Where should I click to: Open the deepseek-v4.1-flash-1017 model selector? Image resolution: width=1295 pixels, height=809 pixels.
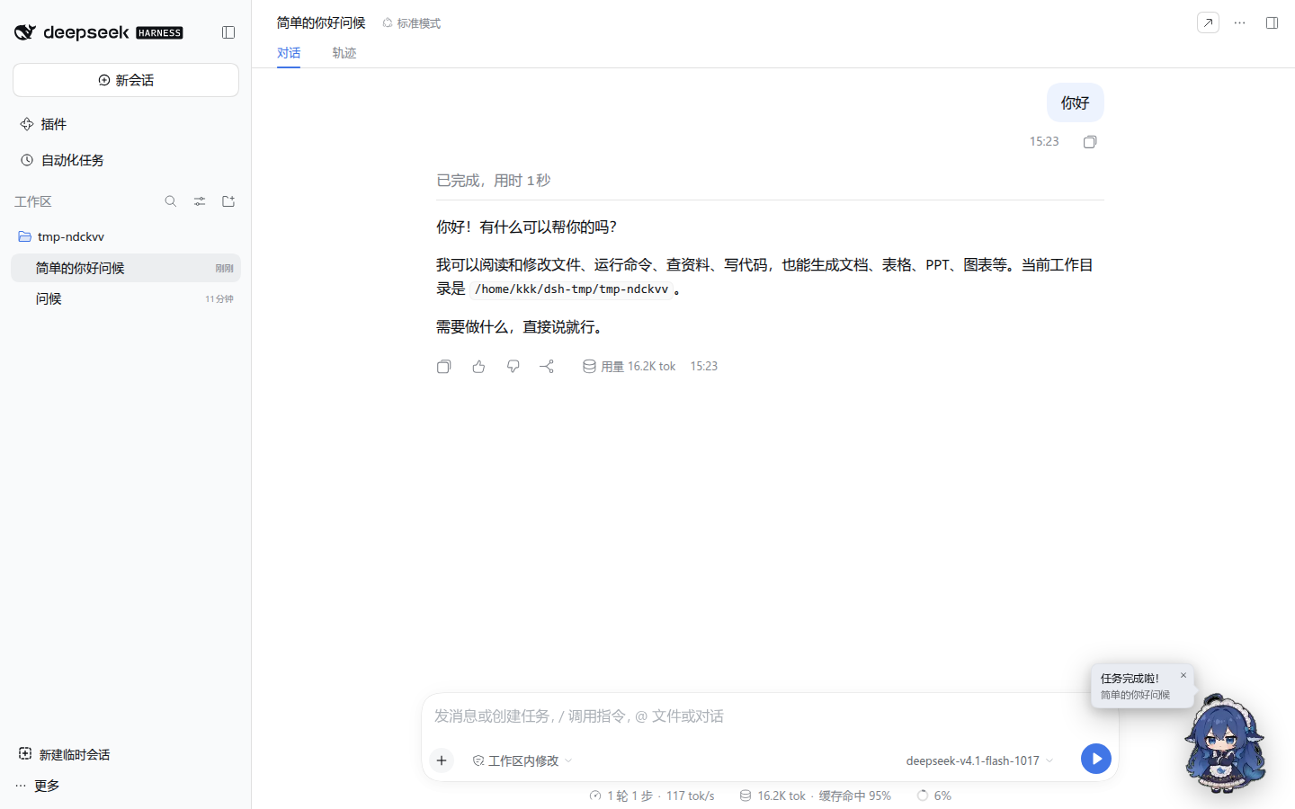coord(979,760)
